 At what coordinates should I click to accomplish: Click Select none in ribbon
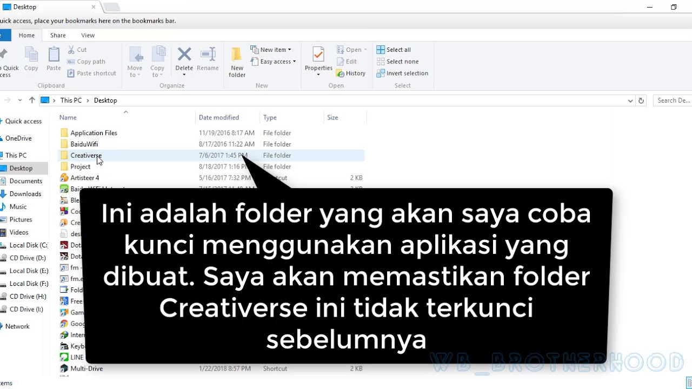tap(397, 62)
